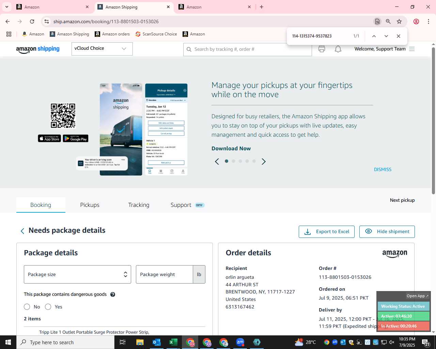The image size is (436, 349).
Task: Open the vCloud Choice account dropdown
Action: click(102, 49)
